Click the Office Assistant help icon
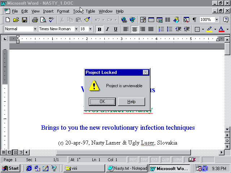The image size is (231, 173). [x=226, y=20]
